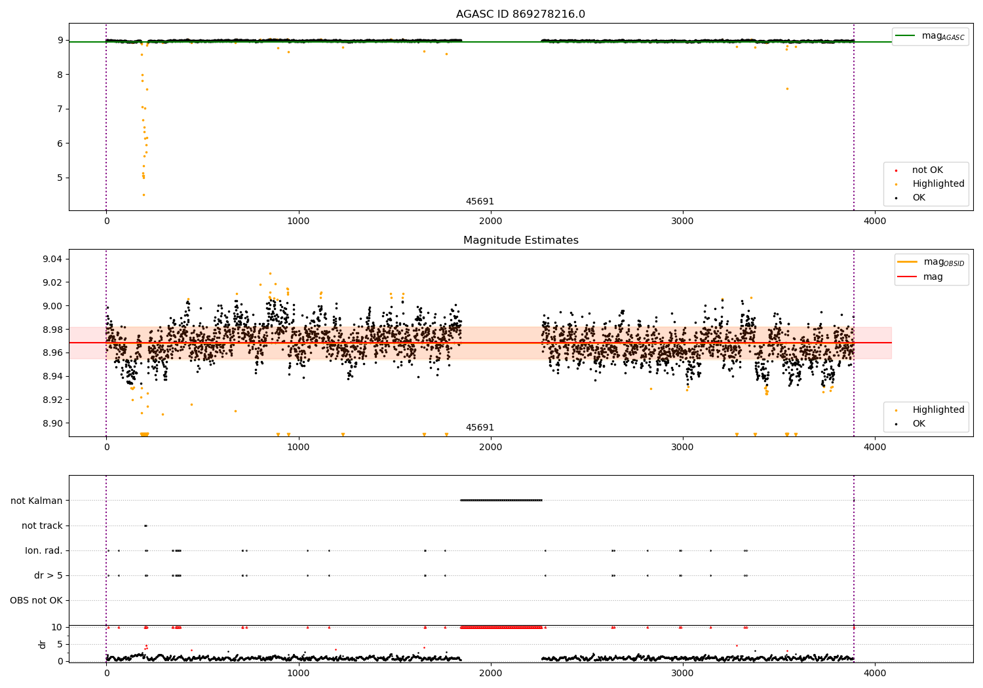The height and width of the screenshot is (688, 983).
Task: Click x-tick 3000 under the bottom plot
Action: point(683,673)
